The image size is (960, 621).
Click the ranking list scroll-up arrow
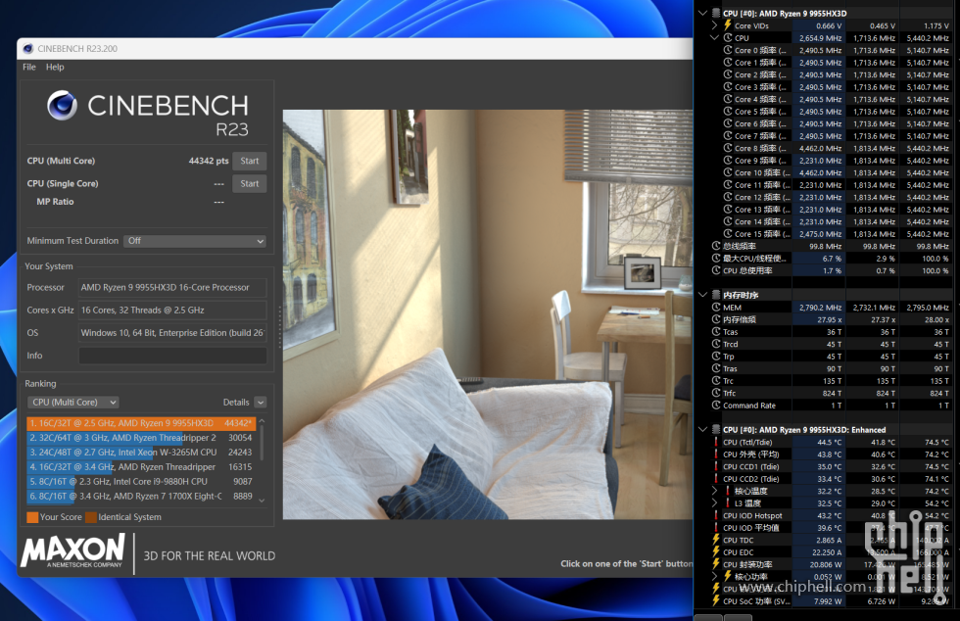pos(263,421)
